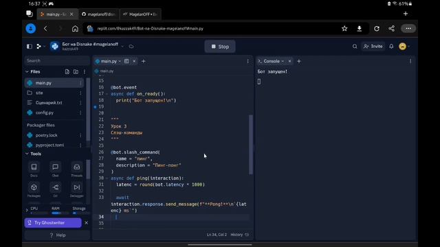The height and width of the screenshot is (247, 440).
Task: Open the repl name dropdown arrow
Action: [122, 47]
